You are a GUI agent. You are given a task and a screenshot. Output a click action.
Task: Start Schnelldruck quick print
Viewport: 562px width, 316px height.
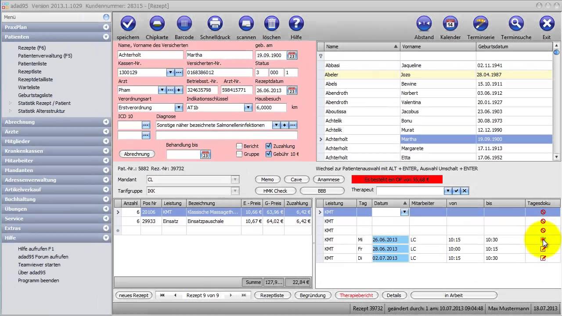tap(215, 24)
